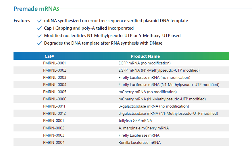Select the Premade mRNAs heading
This screenshot has height=151, width=252.
[36, 9]
